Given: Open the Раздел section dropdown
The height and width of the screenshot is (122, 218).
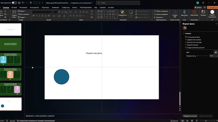Looking at the screenshot, I should point(22,17).
